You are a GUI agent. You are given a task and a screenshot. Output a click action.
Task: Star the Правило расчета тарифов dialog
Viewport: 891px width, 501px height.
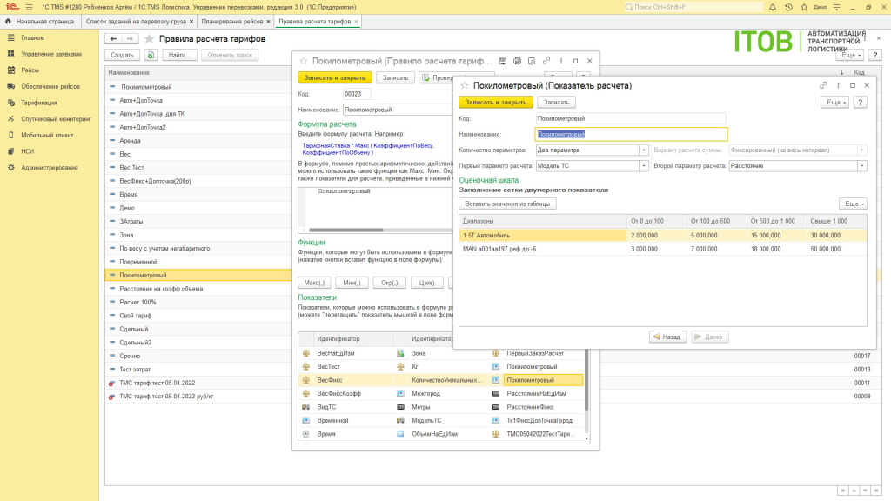(304, 61)
